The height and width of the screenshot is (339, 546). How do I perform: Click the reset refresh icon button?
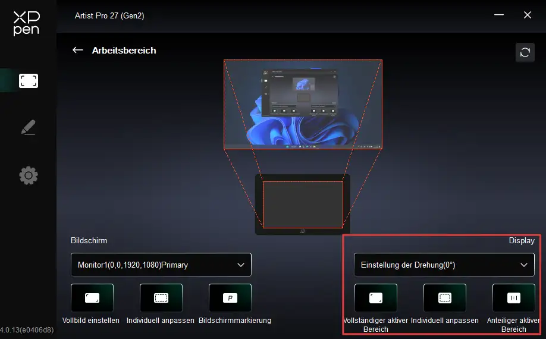tap(525, 52)
